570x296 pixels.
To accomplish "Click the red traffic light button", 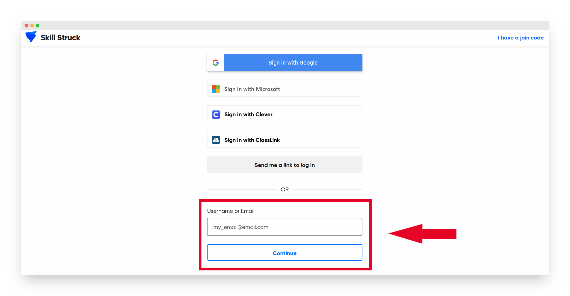I will pyautogui.click(x=27, y=25).
